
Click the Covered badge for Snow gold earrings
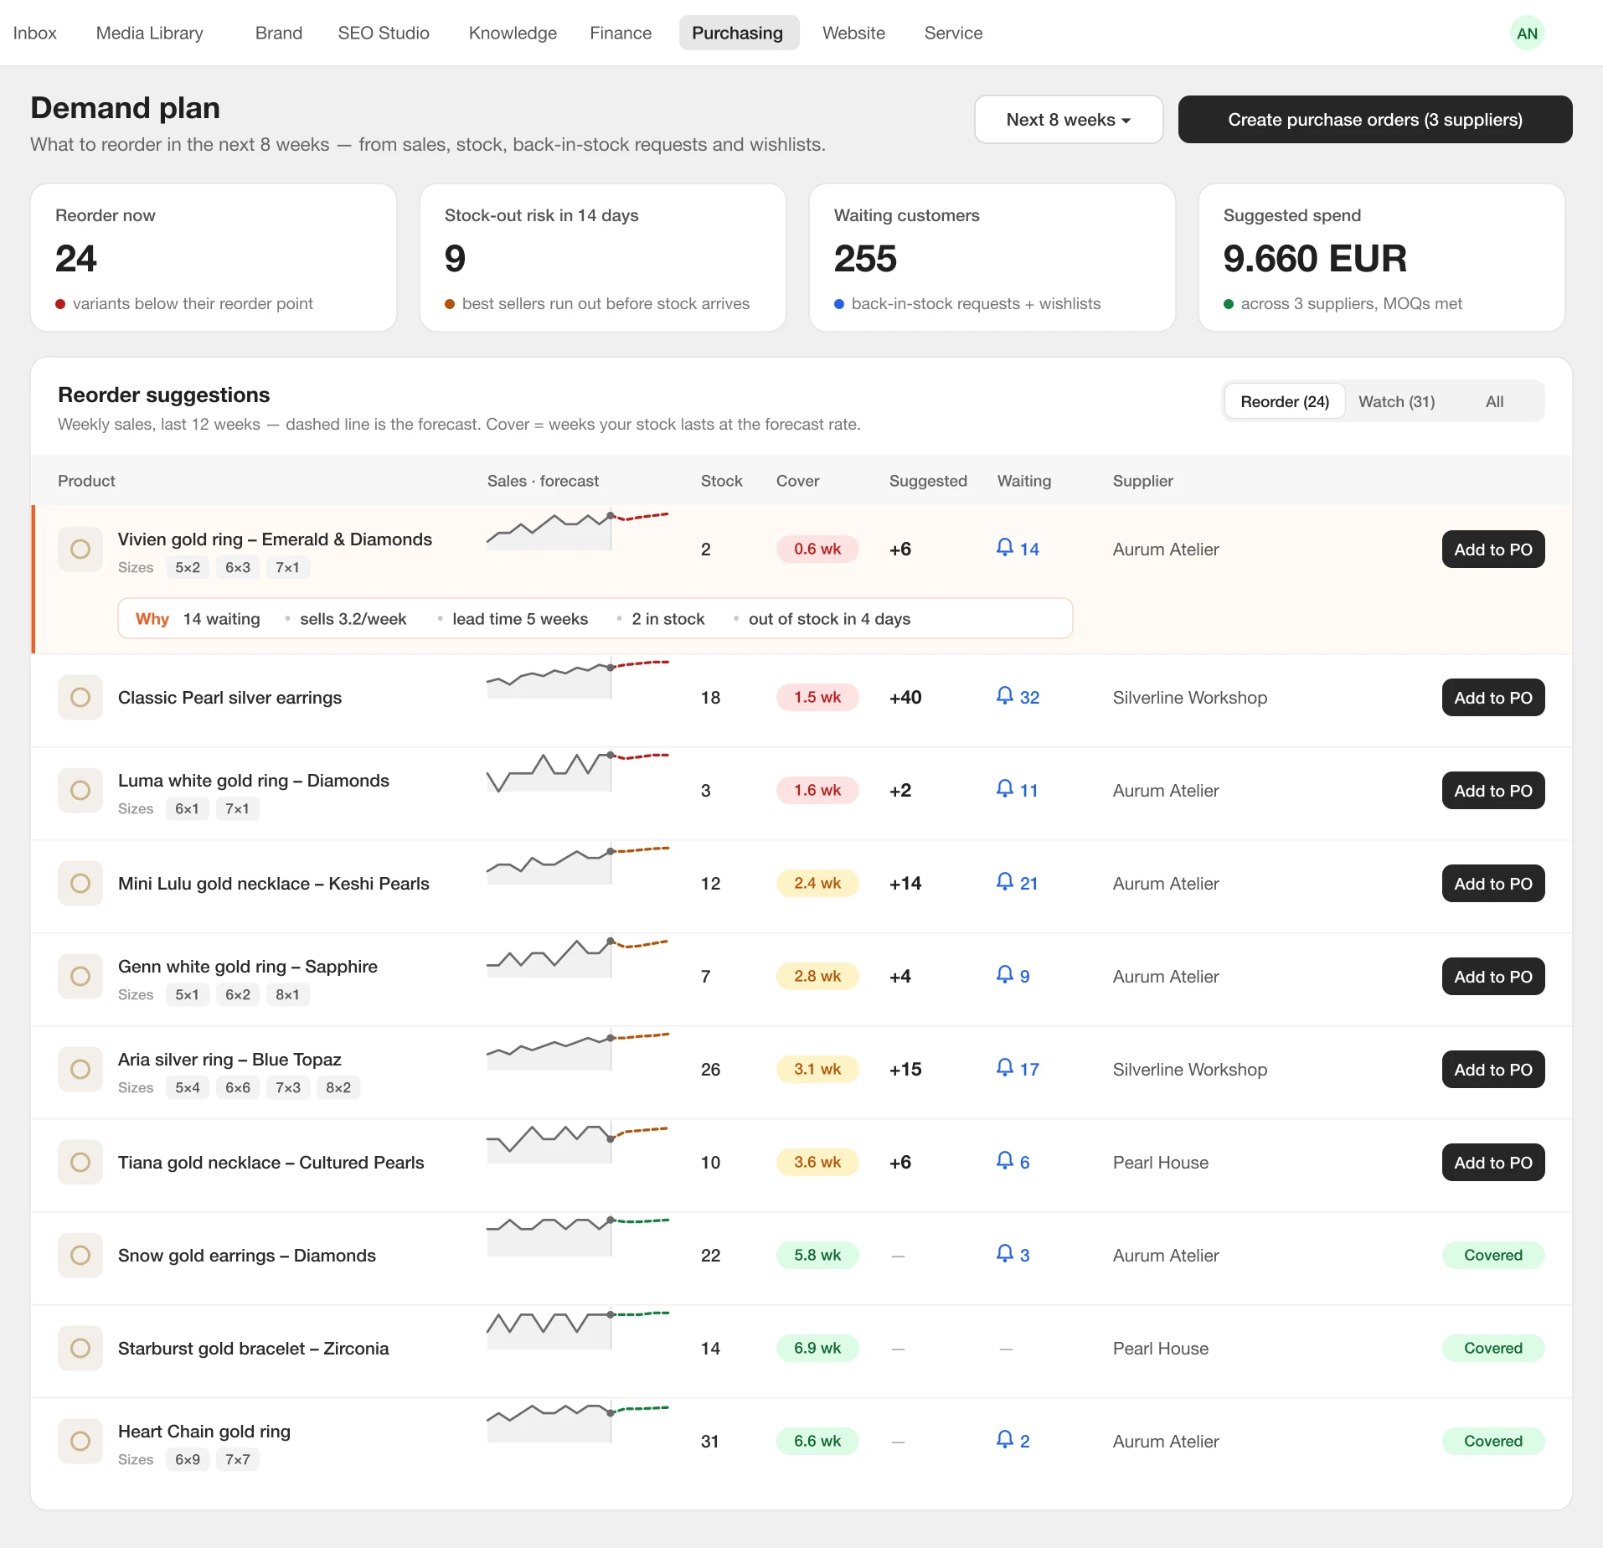click(1493, 1255)
